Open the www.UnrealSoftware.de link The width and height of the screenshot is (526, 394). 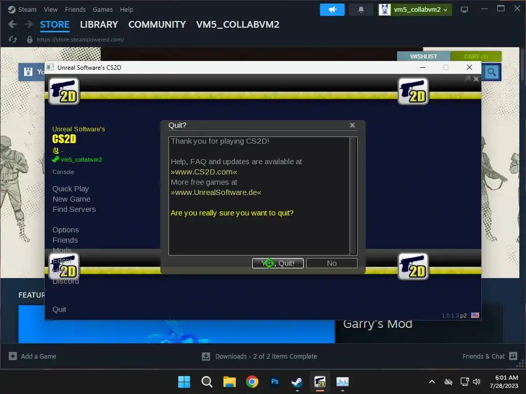coord(216,192)
